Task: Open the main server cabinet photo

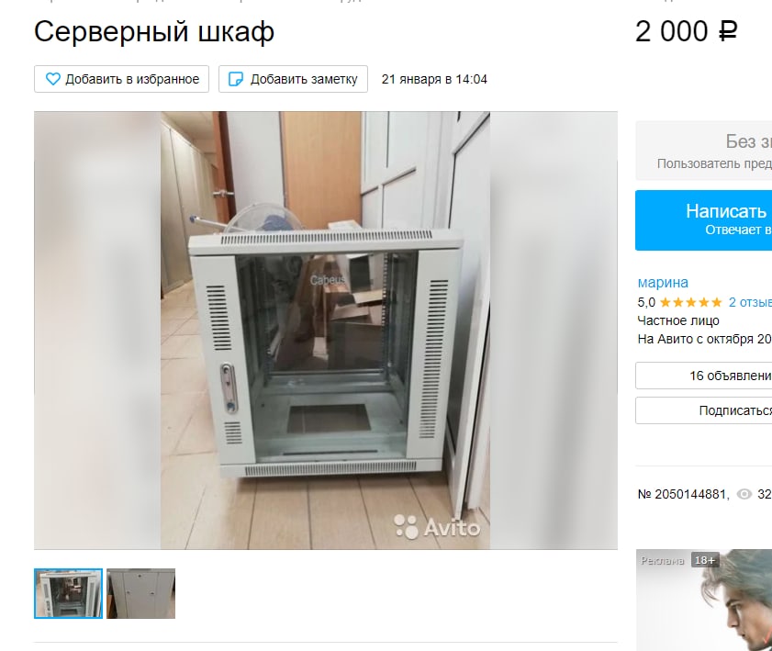Action: click(x=326, y=331)
